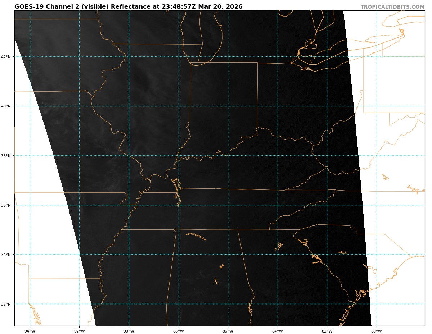Click the 32°N latitude label
Viewport: 432px width, 334px height.
6,304
